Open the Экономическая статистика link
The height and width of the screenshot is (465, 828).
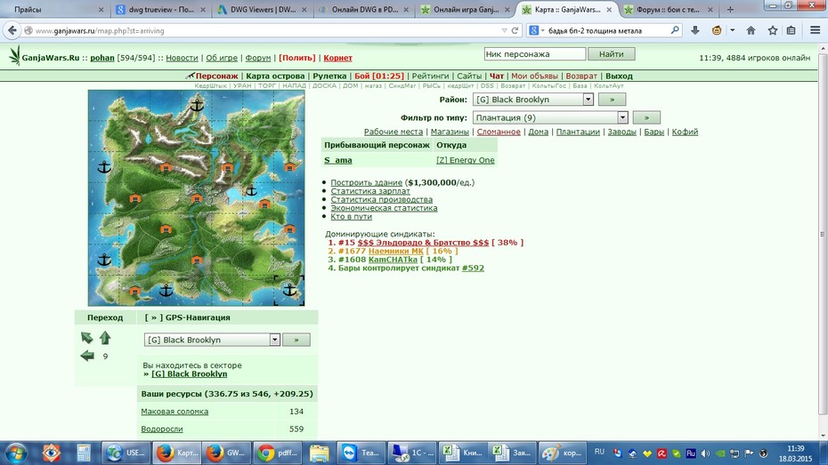pos(384,208)
